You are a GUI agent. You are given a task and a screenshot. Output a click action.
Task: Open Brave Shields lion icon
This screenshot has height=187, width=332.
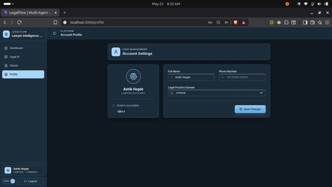click(x=236, y=22)
